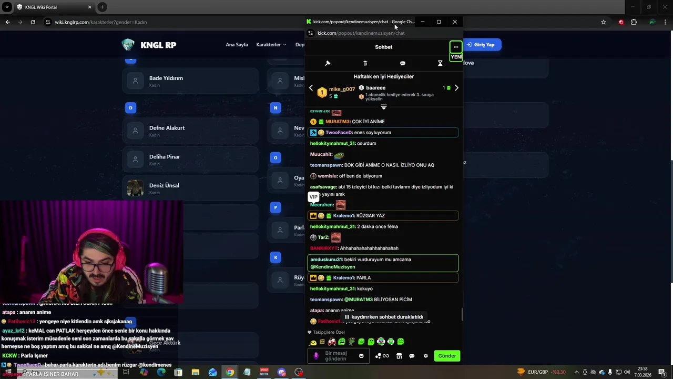Go to previous gifter in leaderboard
Viewport: 673px width, 379px height.
(311, 88)
